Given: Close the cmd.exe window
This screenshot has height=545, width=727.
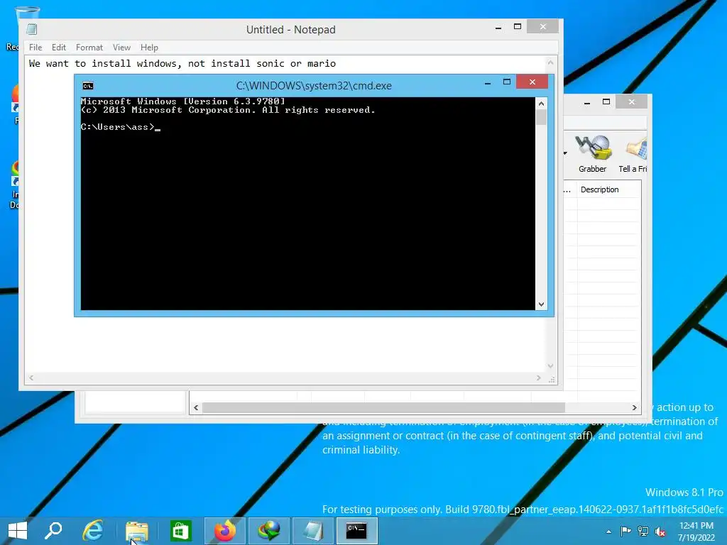Looking at the screenshot, I should tap(532, 82).
